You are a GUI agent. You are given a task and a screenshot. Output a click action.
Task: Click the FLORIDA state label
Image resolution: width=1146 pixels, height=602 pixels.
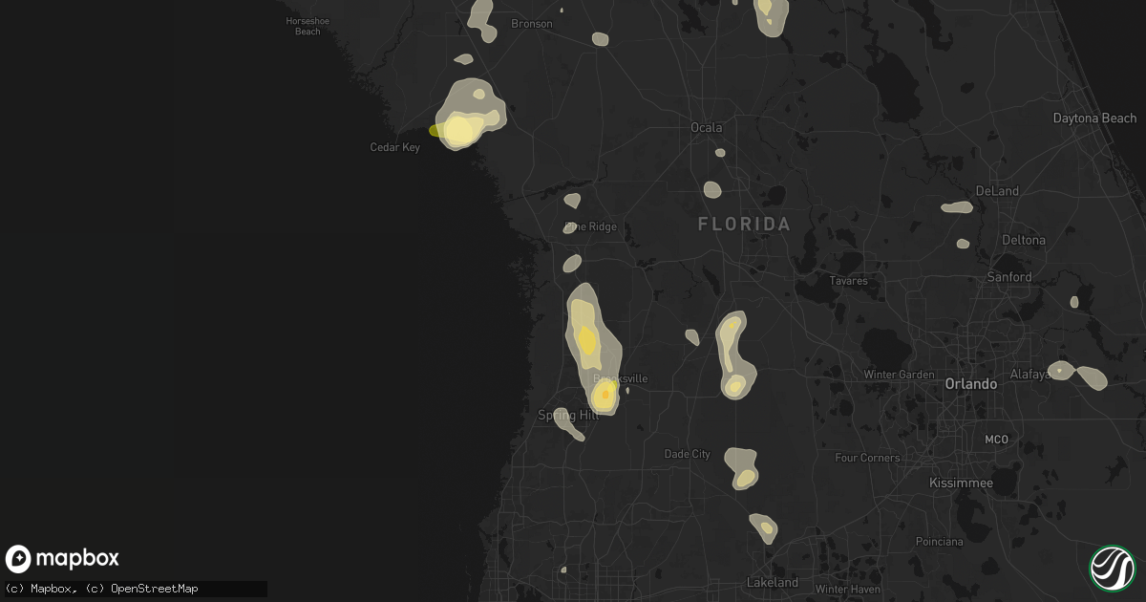744,224
